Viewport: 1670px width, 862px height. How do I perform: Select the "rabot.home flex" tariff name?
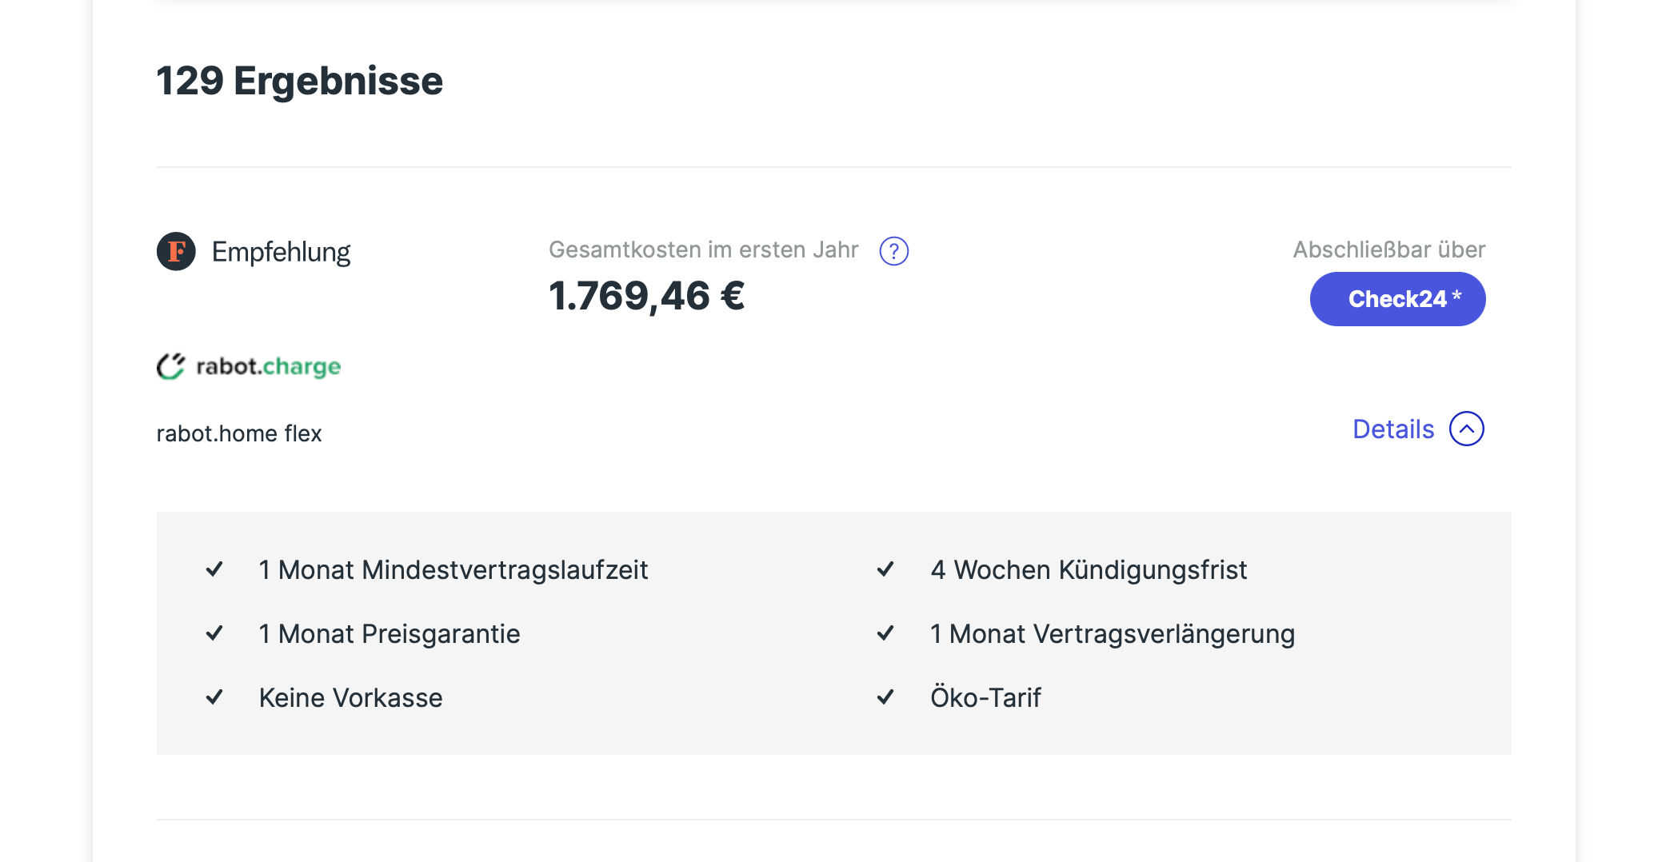coord(239,433)
